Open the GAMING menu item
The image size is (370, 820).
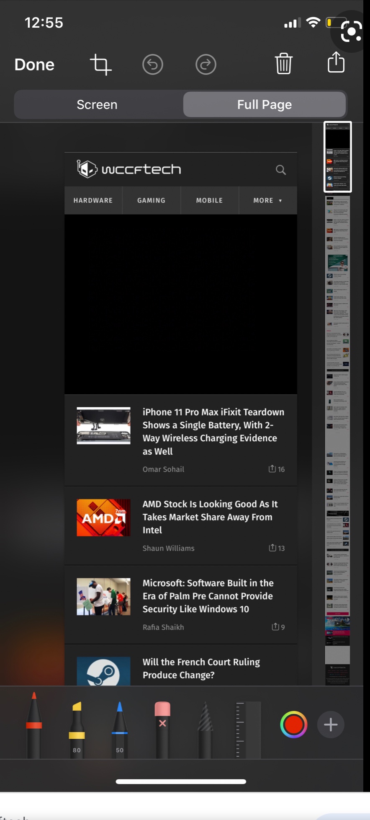click(x=151, y=200)
